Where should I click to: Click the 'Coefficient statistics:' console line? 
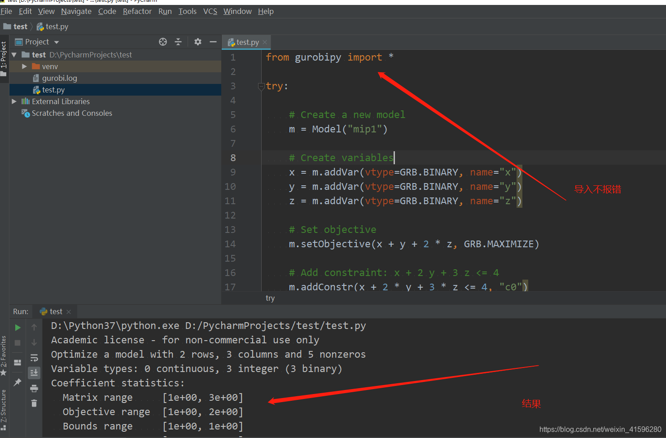[118, 383]
